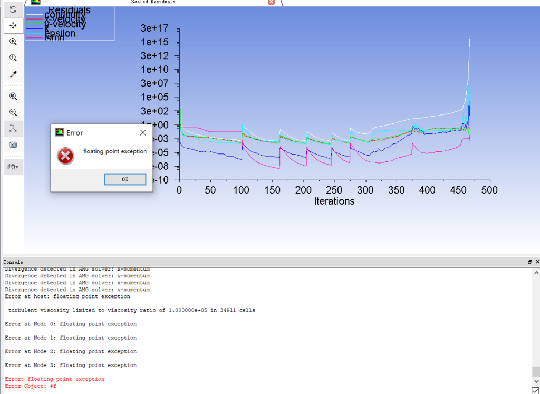Viewport: 540px width, 394px height.
Task: Click 'Error at Node 0' console line
Action: (x=71, y=324)
